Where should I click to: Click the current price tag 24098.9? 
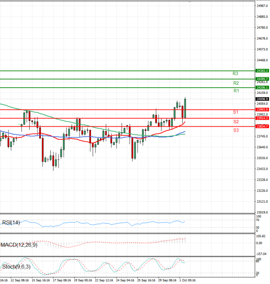[x=262, y=99]
